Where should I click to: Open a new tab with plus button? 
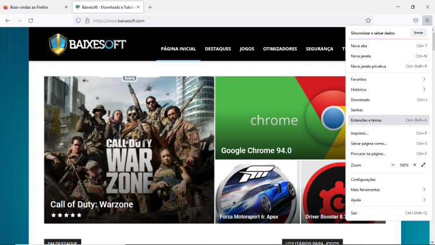150,7
